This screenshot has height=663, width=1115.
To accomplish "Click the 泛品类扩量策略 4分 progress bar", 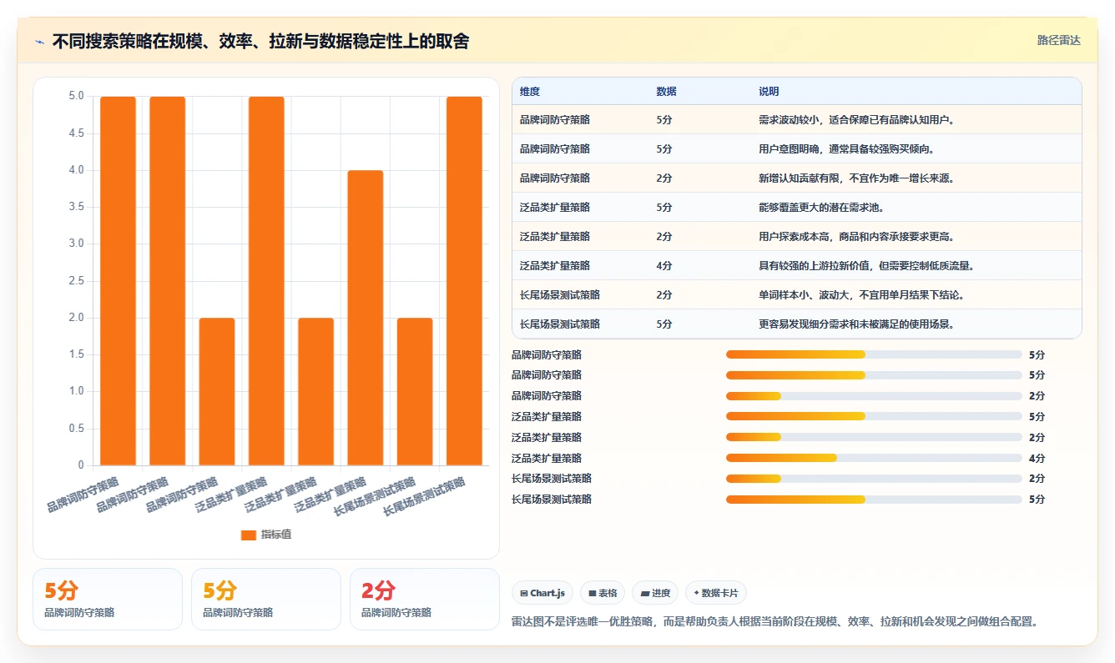I will (x=874, y=458).
